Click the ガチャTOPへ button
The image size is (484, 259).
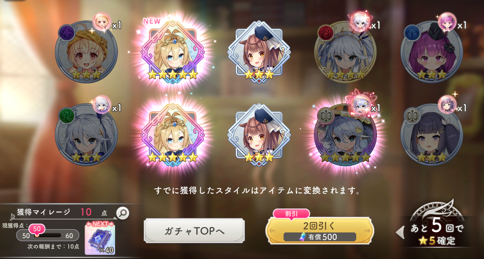tap(194, 231)
